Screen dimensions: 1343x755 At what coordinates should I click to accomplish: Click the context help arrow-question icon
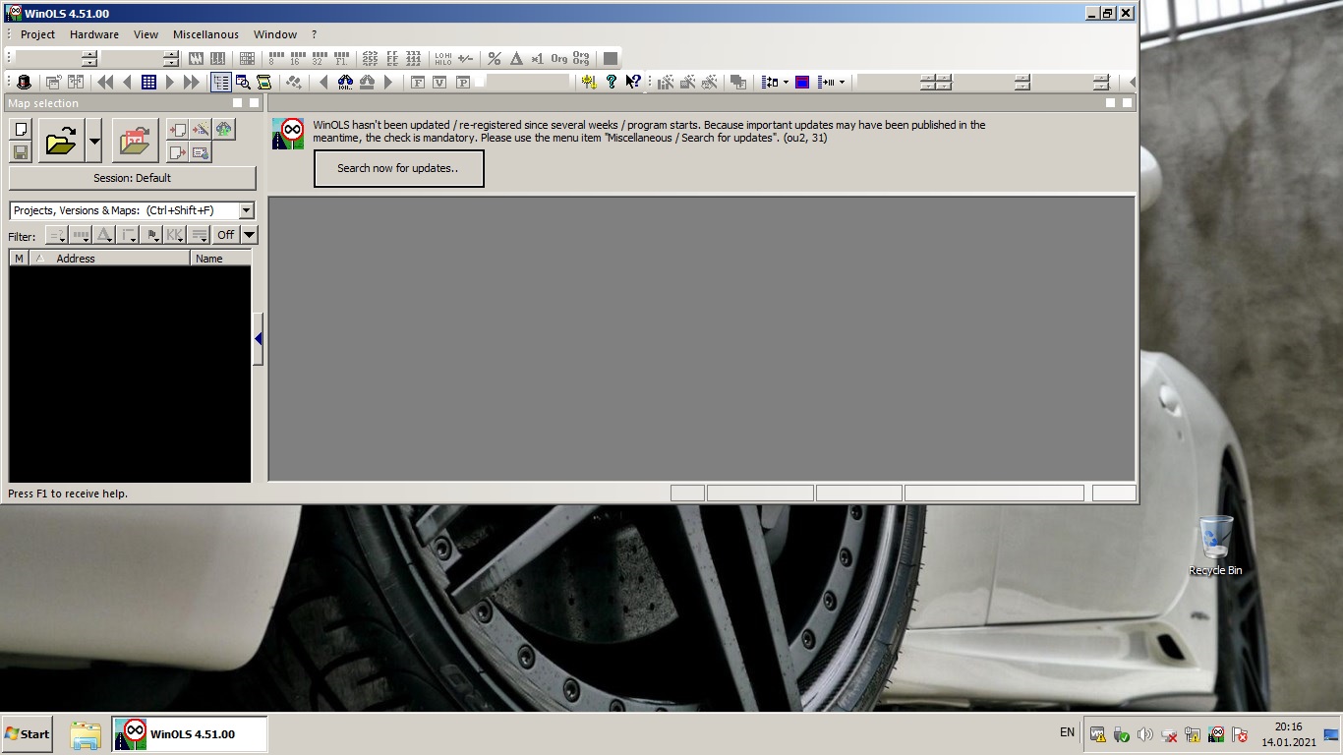click(x=633, y=83)
